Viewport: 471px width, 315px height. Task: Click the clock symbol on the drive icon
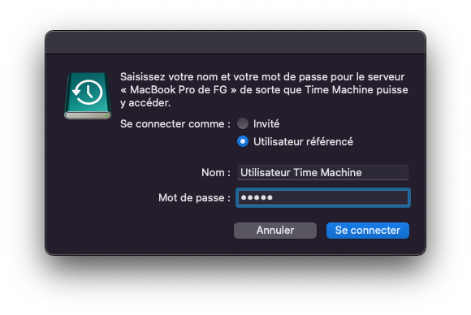tap(88, 93)
